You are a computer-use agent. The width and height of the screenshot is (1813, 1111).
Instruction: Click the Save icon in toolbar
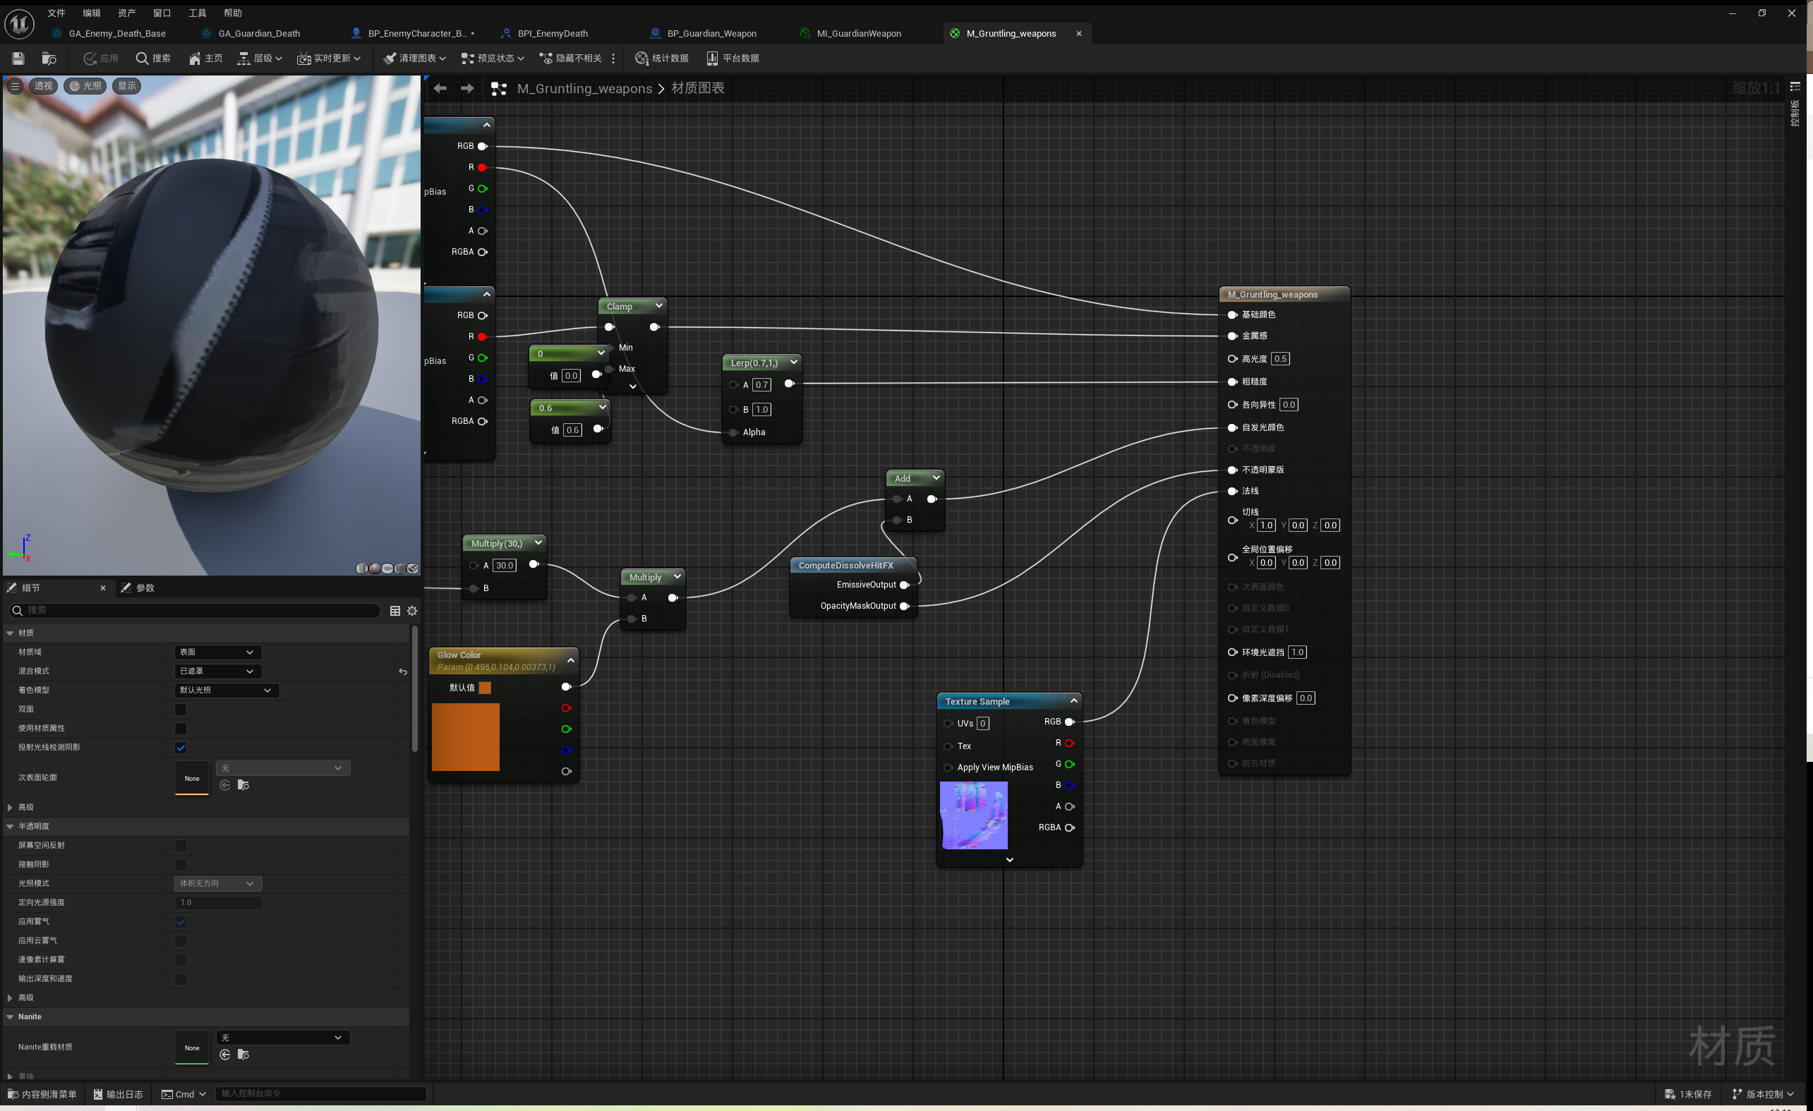18,58
